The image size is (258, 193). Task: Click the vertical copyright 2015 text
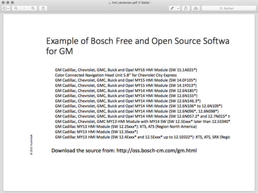(x=31, y=145)
